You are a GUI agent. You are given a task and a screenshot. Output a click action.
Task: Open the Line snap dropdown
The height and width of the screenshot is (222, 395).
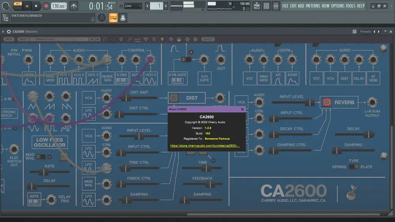(133, 6)
